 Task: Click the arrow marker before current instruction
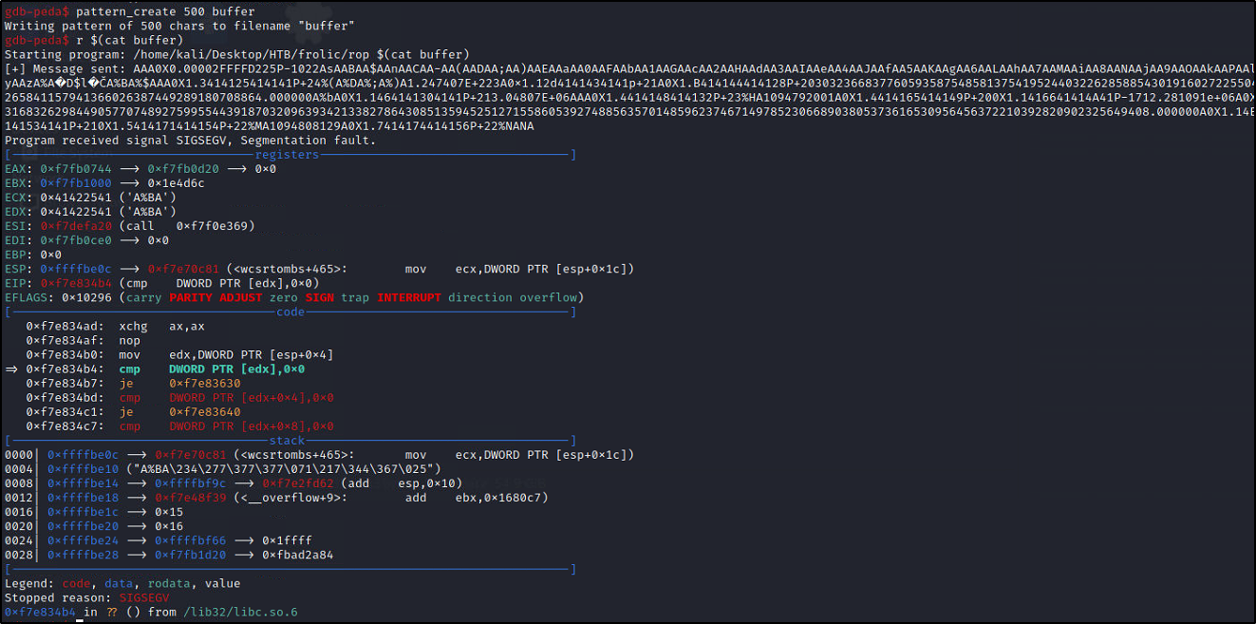(11, 368)
